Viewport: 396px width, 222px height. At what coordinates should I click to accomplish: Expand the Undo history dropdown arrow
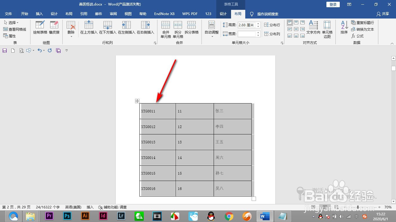click(x=44, y=51)
